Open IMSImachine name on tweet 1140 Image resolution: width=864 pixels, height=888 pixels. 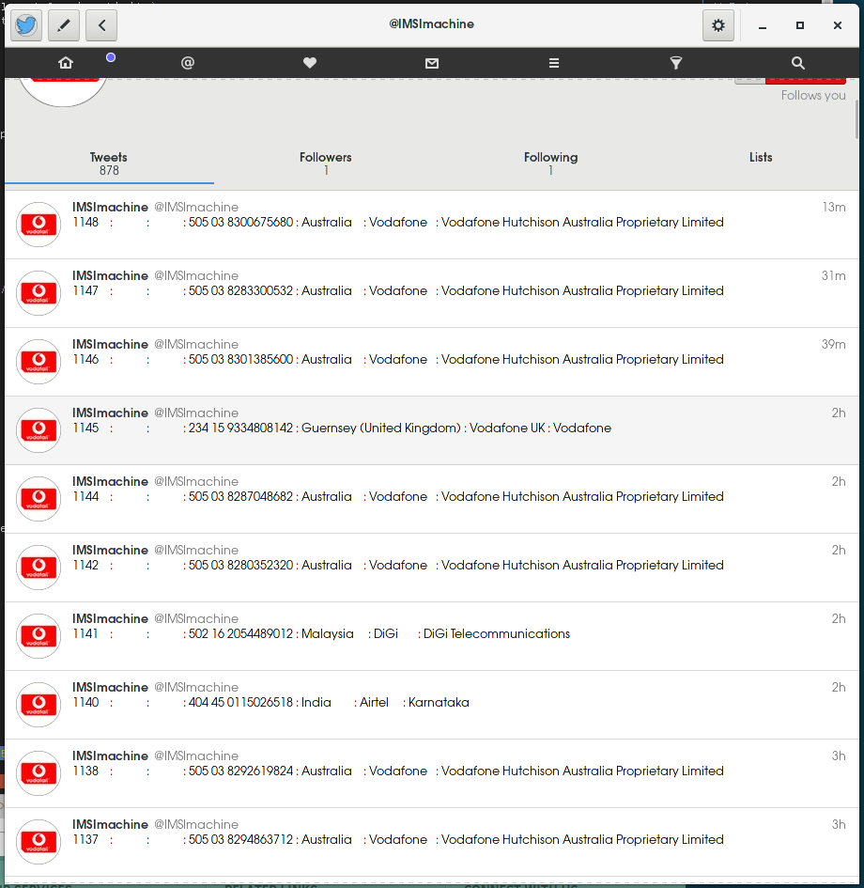(110, 687)
